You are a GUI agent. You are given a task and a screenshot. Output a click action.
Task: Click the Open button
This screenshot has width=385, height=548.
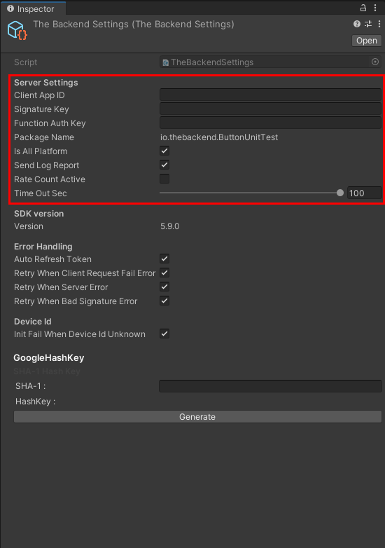click(367, 41)
